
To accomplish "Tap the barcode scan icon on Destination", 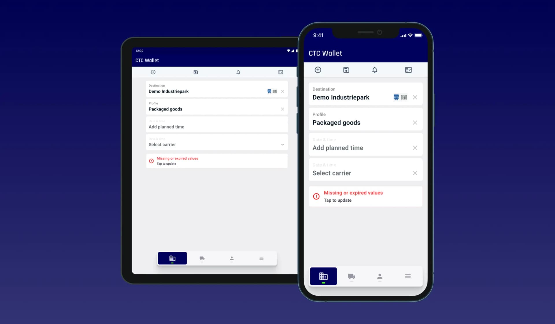I will tap(404, 97).
